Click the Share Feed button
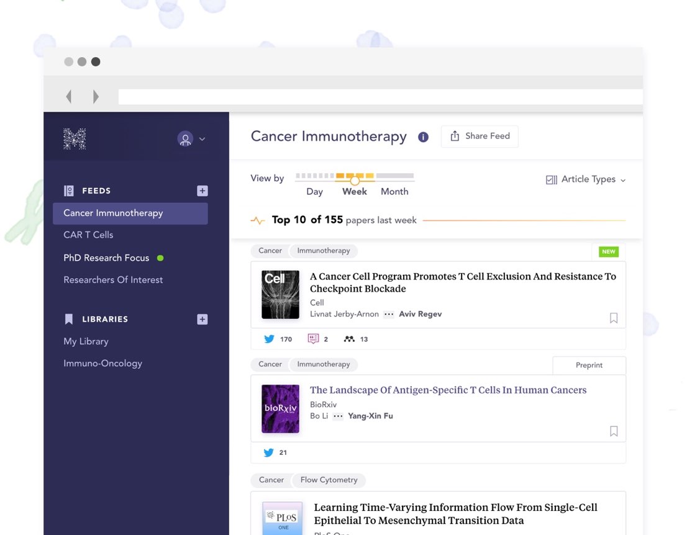The width and height of the screenshot is (687, 535). [x=480, y=137]
